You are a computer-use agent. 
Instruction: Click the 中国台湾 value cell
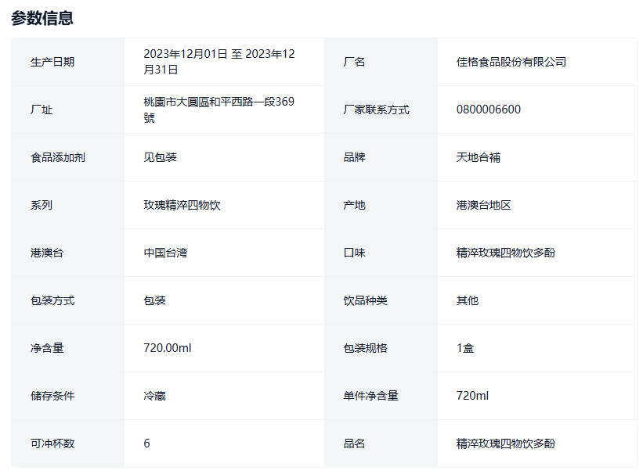coord(165,253)
